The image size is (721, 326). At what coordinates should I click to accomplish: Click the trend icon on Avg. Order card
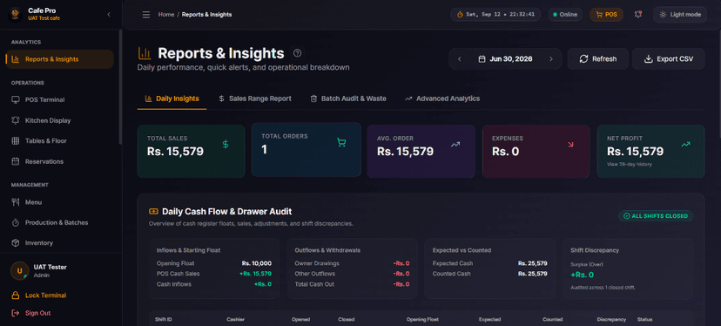click(455, 145)
